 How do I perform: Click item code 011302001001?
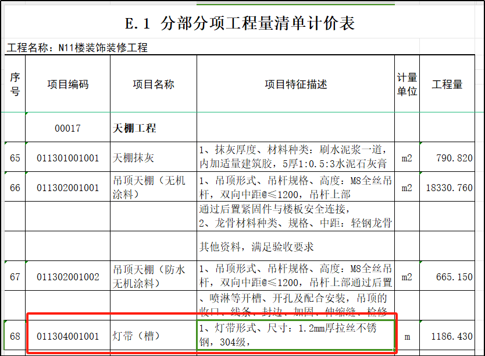click(67, 188)
